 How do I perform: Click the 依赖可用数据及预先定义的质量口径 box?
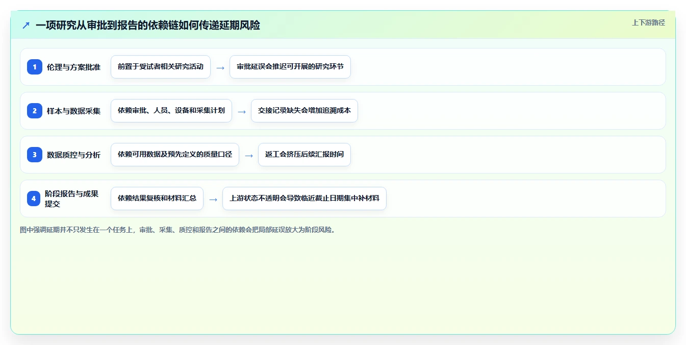[175, 155]
